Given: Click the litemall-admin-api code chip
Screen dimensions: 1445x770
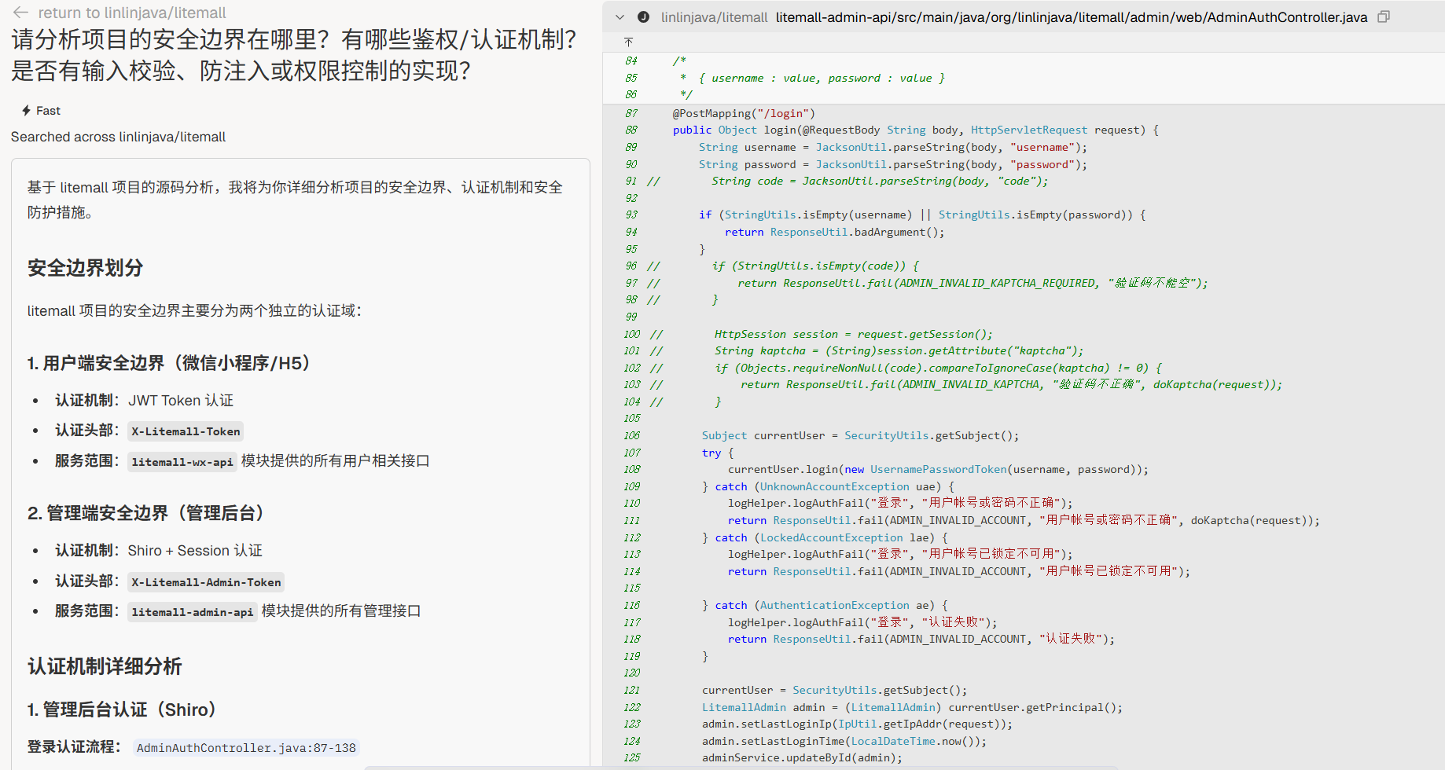Looking at the screenshot, I should [x=193, y=612].
